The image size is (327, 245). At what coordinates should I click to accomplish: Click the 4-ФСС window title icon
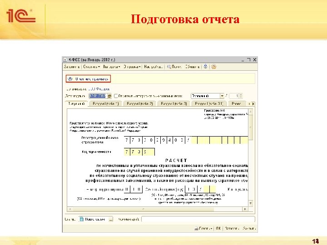[x=65, y=59]
